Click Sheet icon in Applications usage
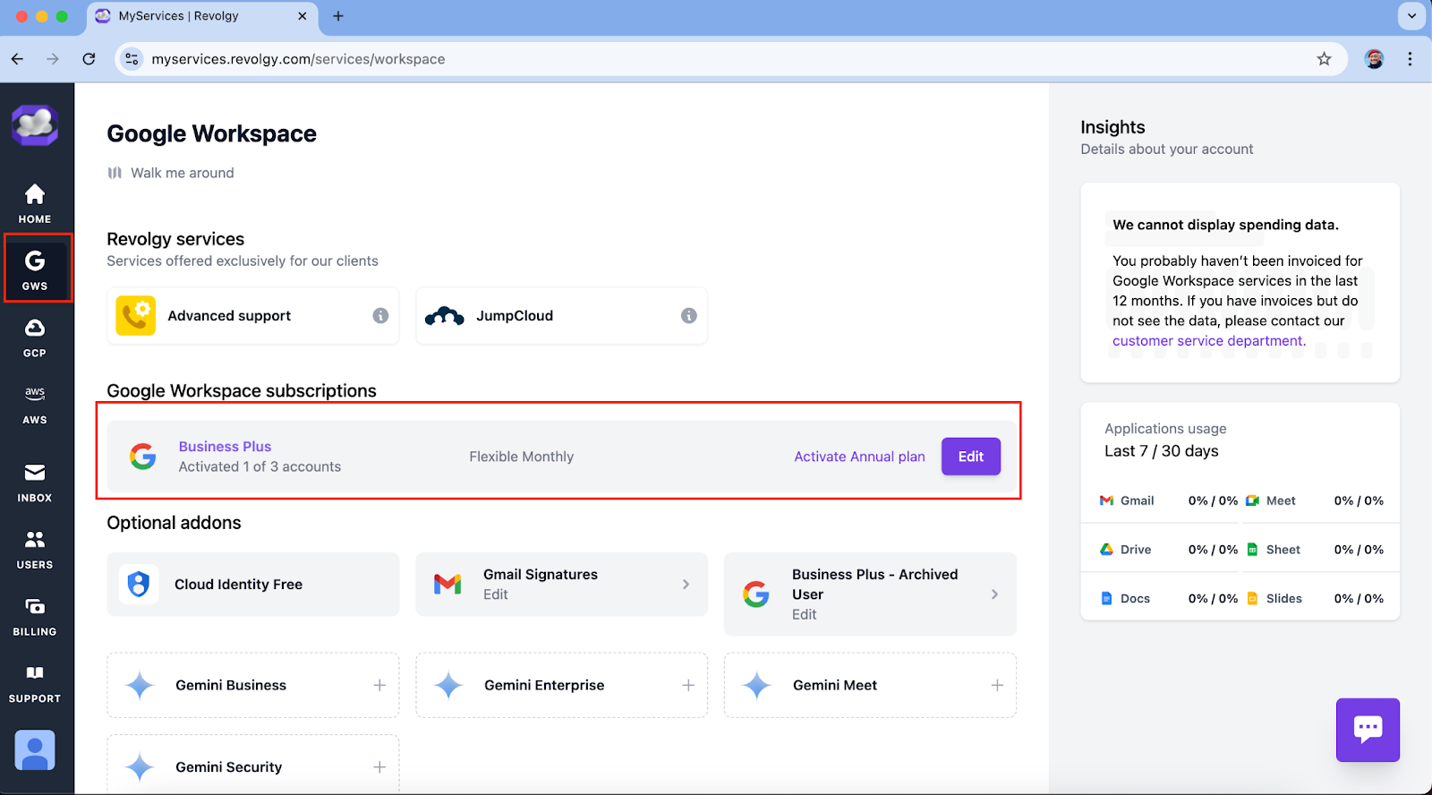The width and height of the screenshot is (1432, 795). tap(1252, 550)
